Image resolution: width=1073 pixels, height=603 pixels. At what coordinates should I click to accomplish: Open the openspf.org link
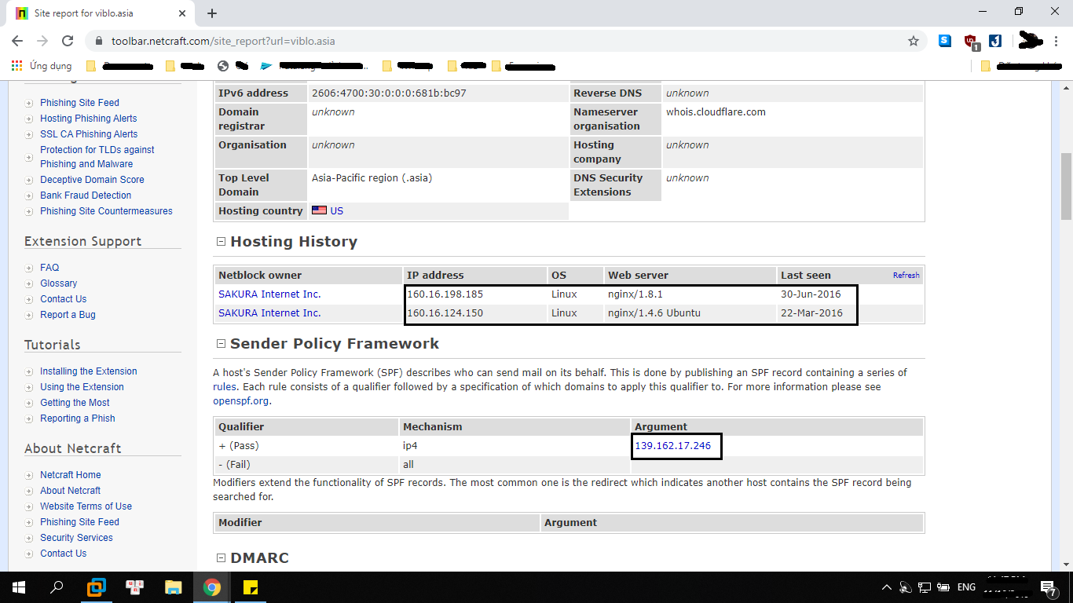tap(241, 401)
